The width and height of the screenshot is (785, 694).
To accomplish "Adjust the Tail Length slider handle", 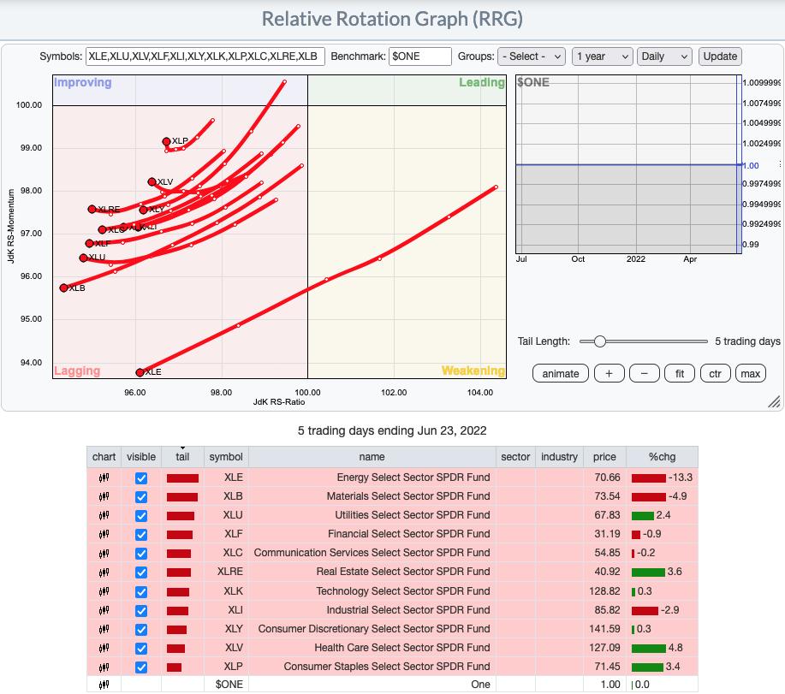I will [x=599, y=341].
